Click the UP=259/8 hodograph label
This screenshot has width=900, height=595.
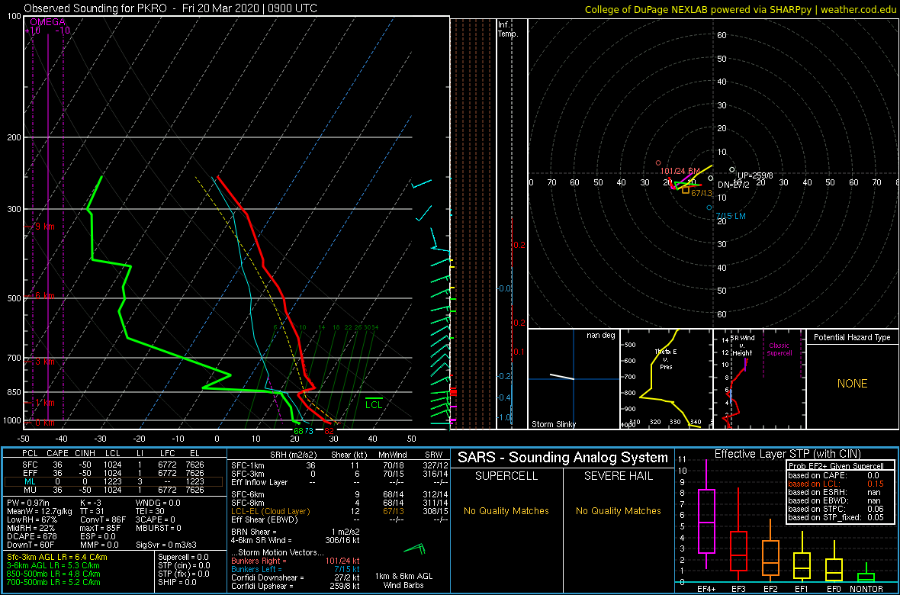[x=756, y=175]
